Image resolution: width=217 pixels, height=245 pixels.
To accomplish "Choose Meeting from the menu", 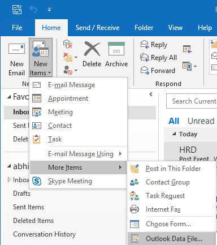I will pyautogui.click(x=78, y=112).
